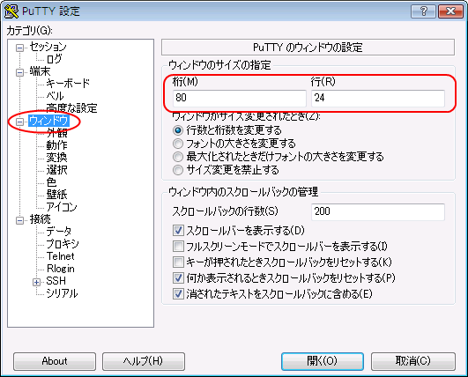
Task: Click the About button
Action: point(55,361)
